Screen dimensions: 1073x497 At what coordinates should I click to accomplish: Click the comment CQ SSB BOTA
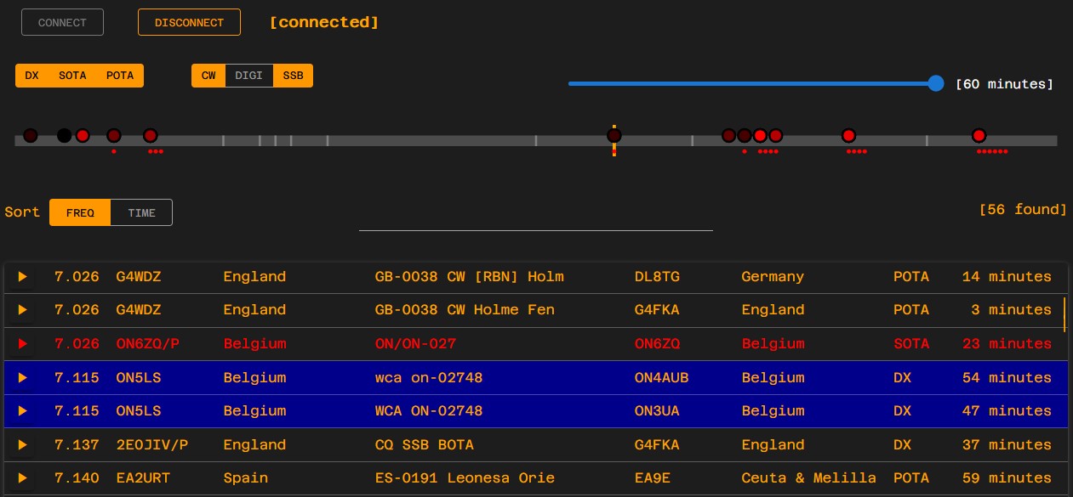425,445
